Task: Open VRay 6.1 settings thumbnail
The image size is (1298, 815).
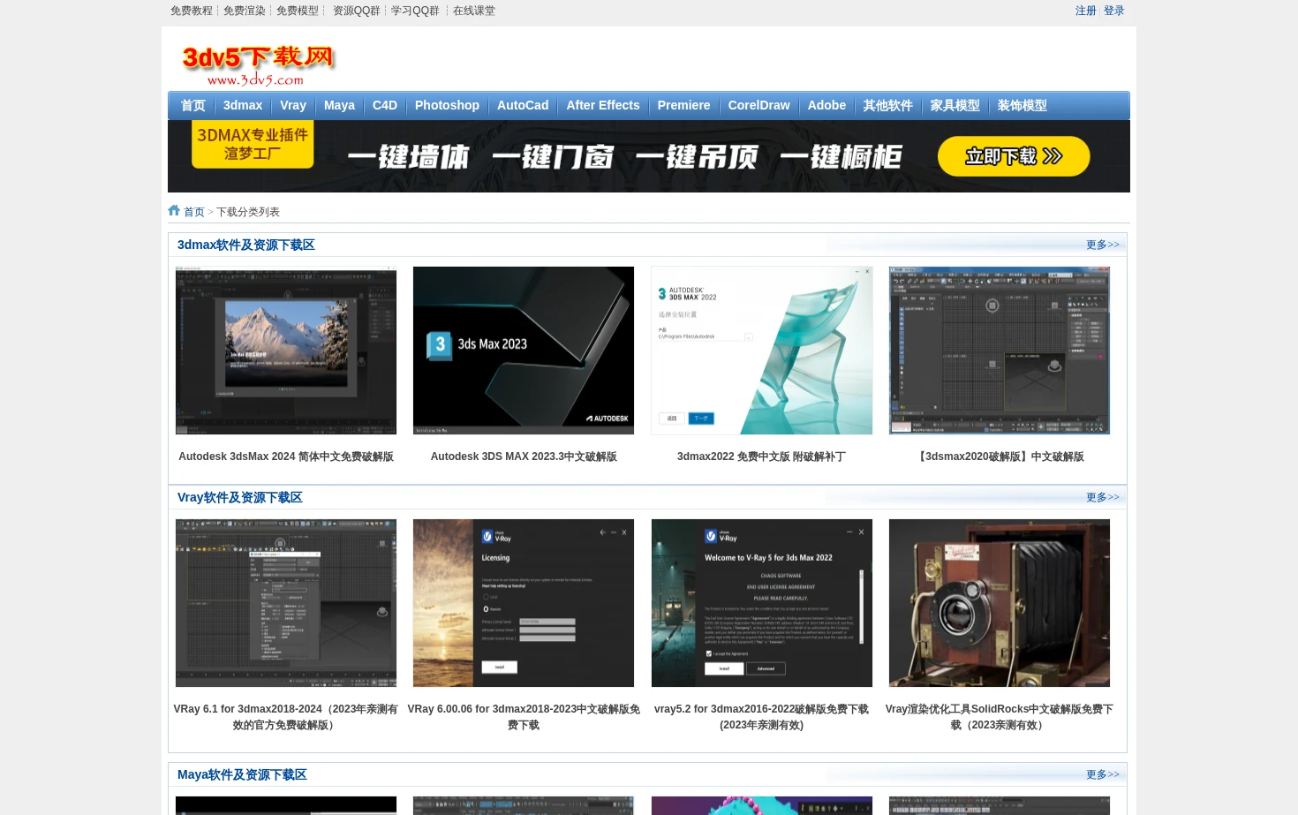Action: tap(286, 603)
